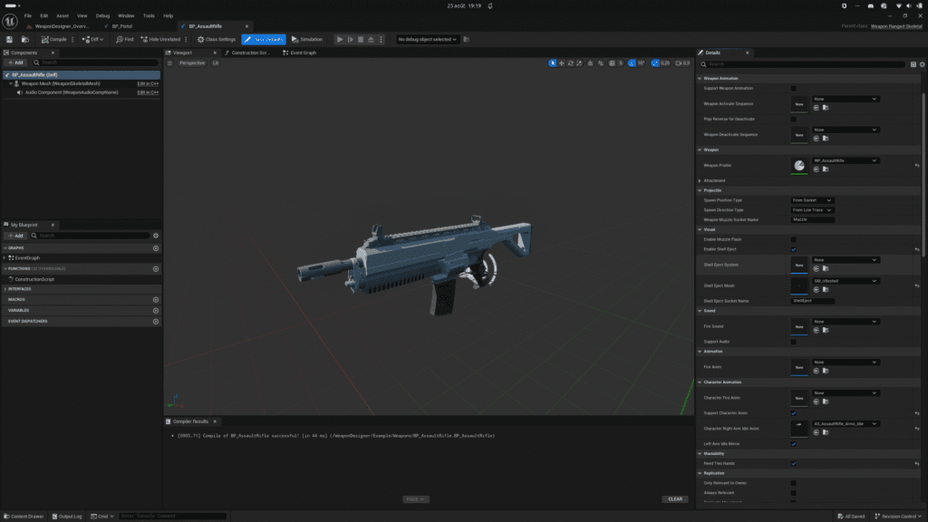Screen dimensions: 928x522
Task: Toggle Support Audio checkbox
Action: (x=794, y=342)
